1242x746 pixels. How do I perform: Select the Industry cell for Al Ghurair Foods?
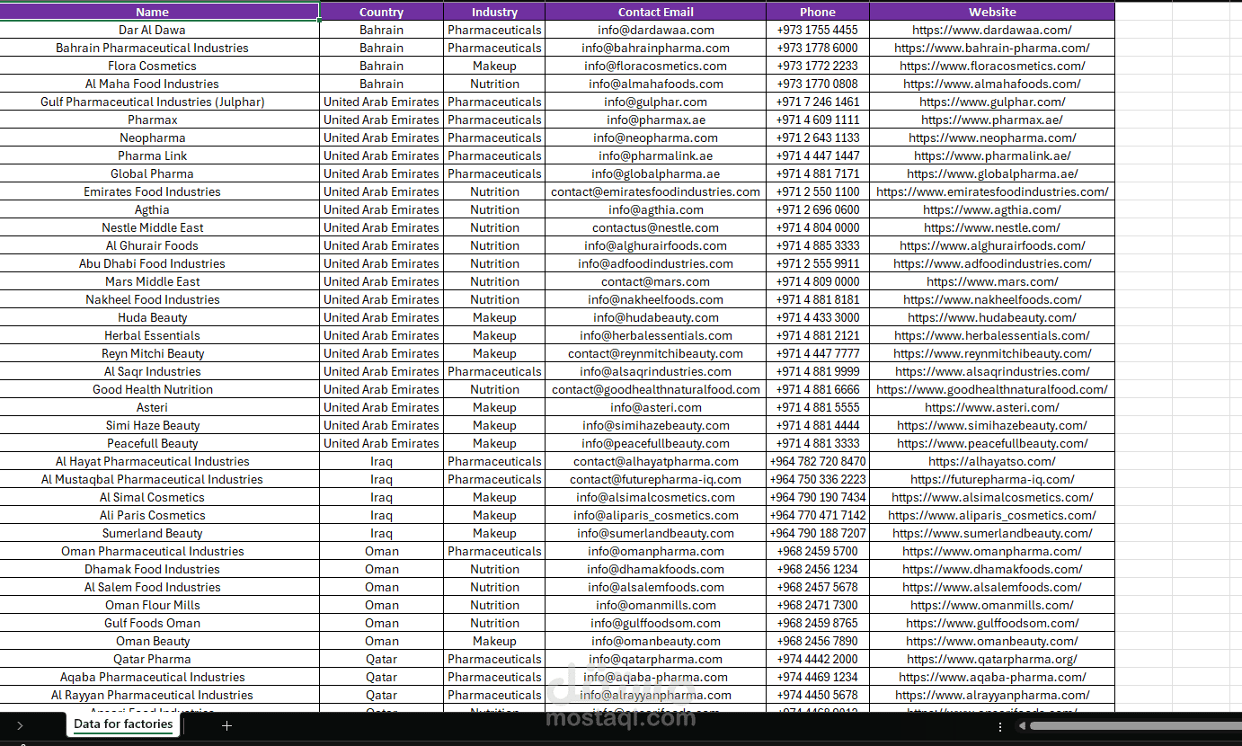[494, 245]
